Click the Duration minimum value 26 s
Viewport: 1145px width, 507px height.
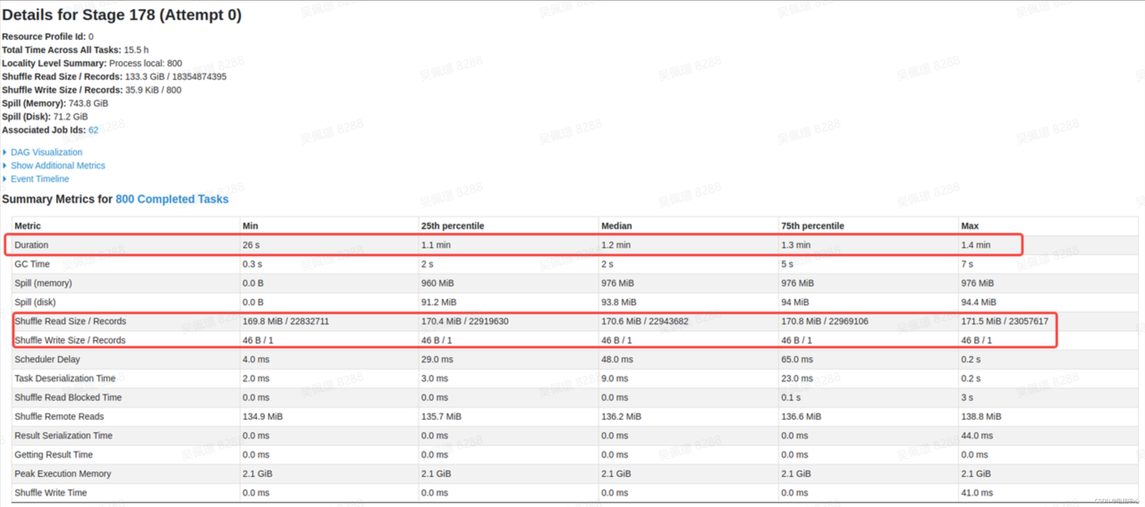(251, 245)
